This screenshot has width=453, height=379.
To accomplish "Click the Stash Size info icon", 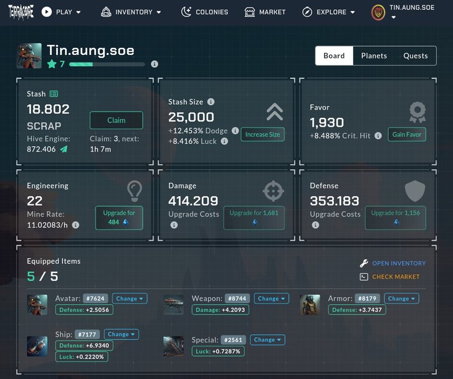I will (x=211, y=101).
